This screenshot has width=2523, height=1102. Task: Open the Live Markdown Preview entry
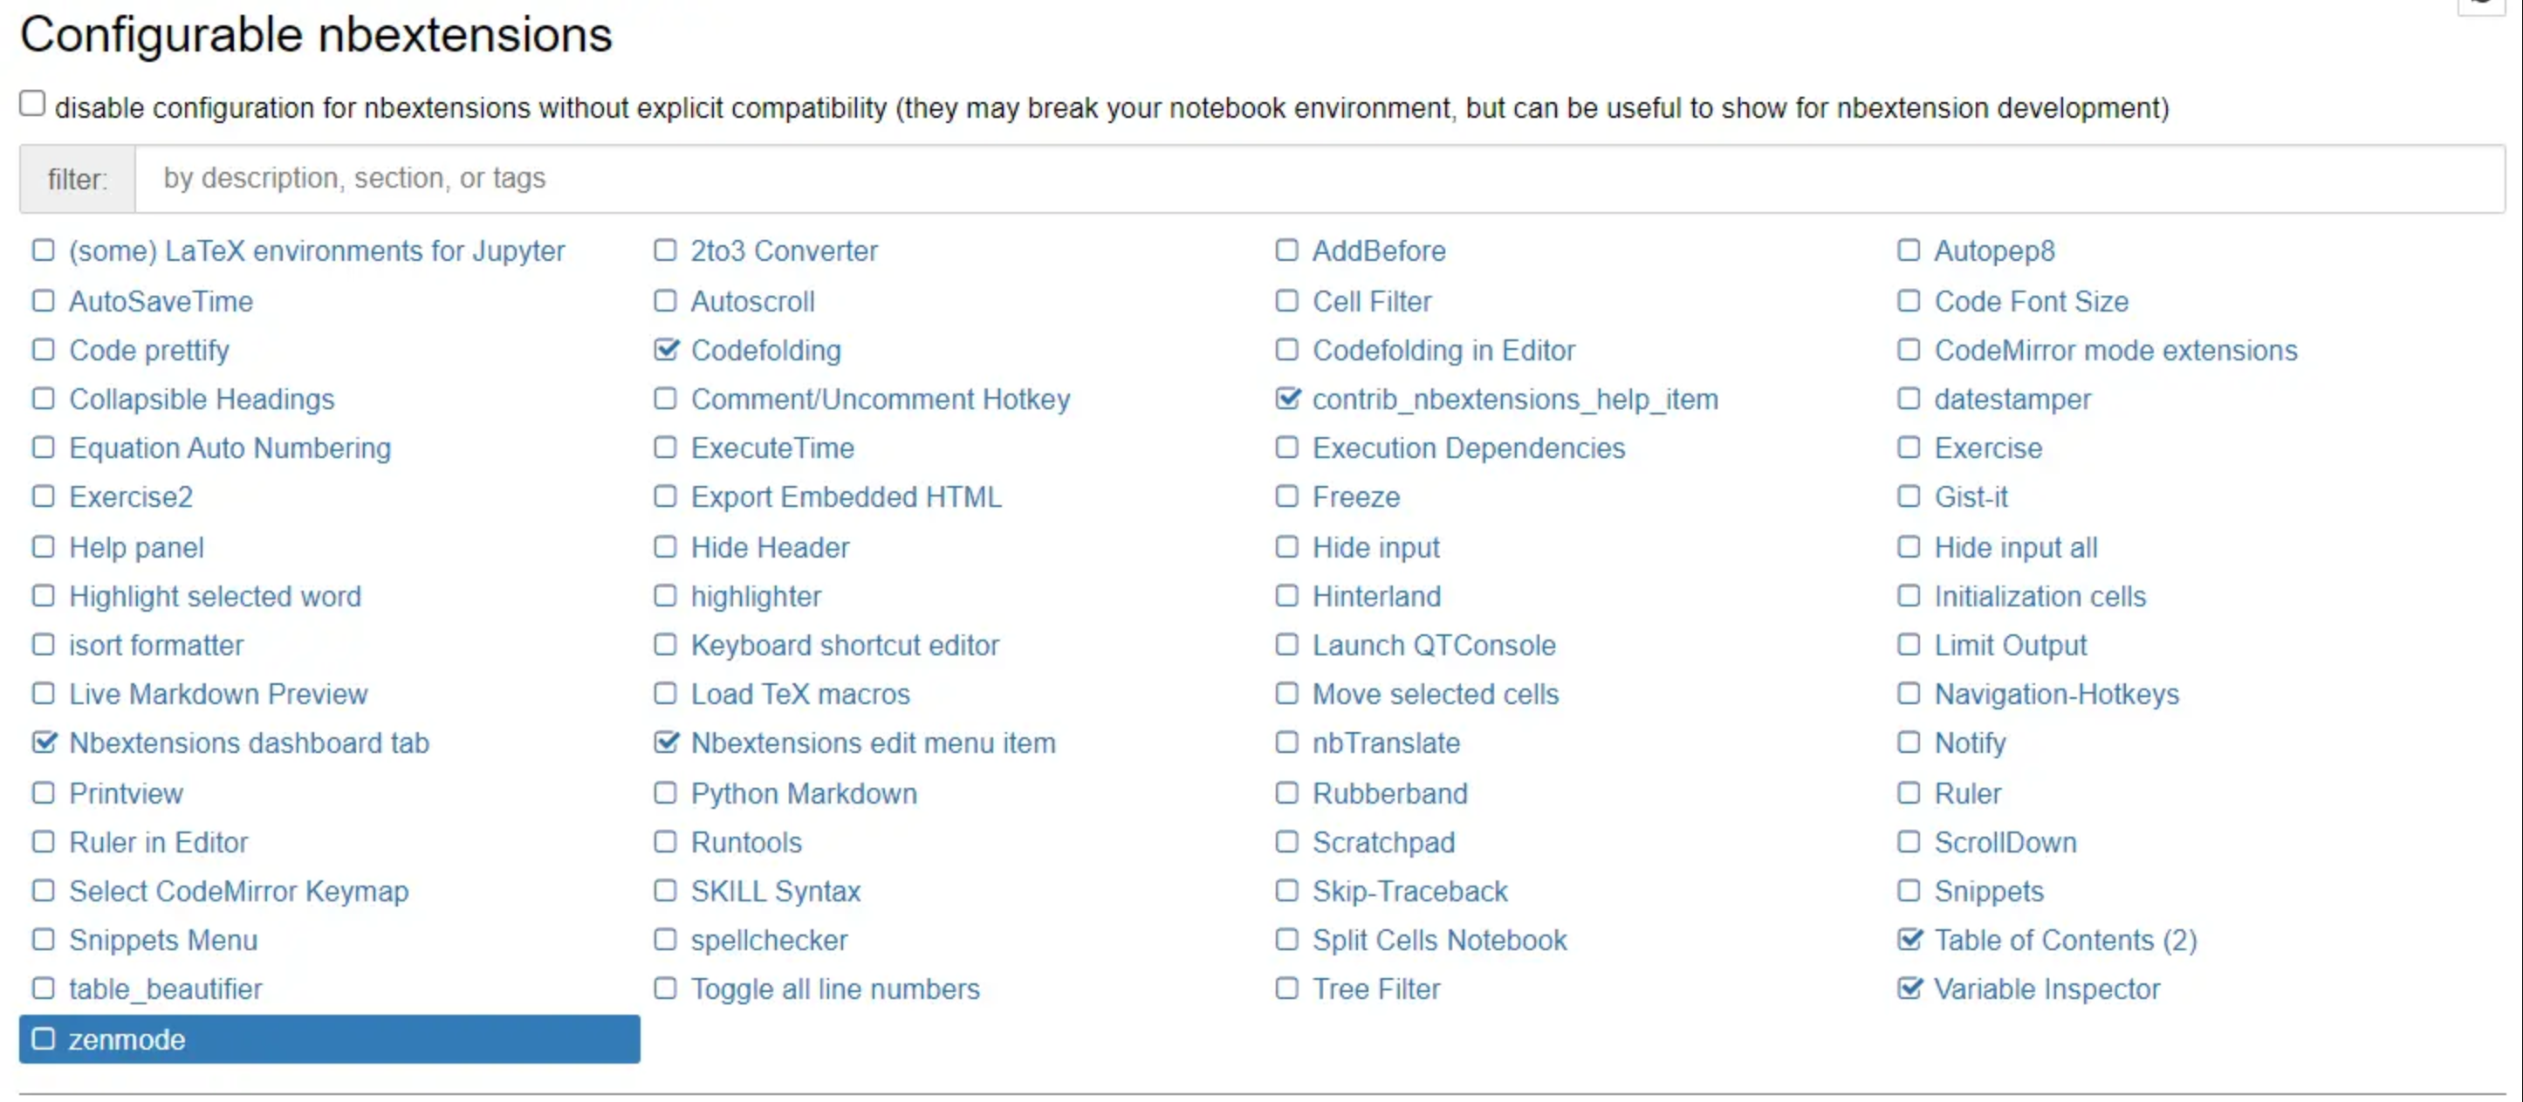point(217,694)
